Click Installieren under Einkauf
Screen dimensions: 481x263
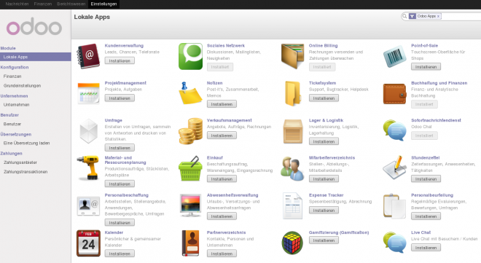pos(222,179)
